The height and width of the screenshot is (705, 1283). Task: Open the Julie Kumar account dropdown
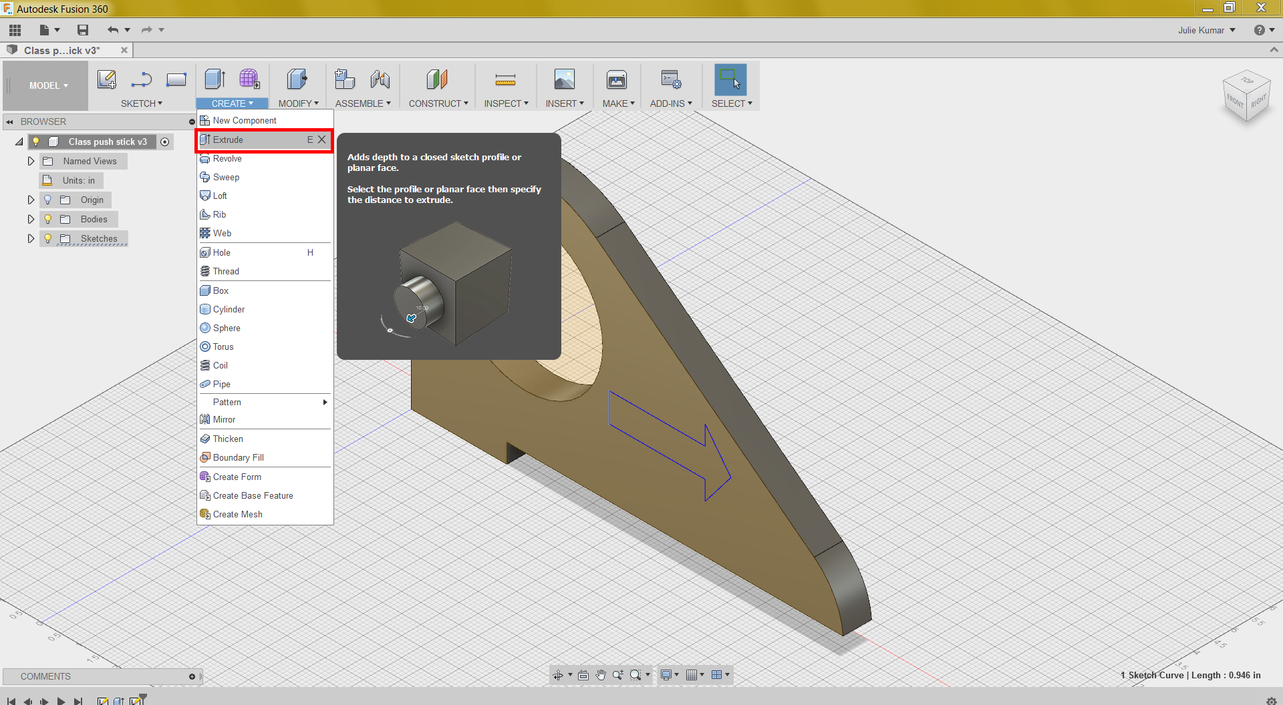click(1207, 30)
